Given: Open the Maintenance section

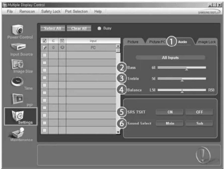Looking at the screenshot, I should click(x=21, y=134).
